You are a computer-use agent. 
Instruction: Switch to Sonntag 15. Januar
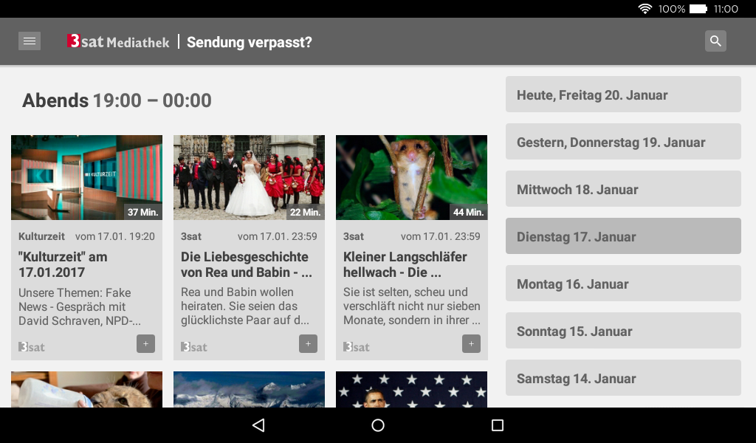[623, 331]
